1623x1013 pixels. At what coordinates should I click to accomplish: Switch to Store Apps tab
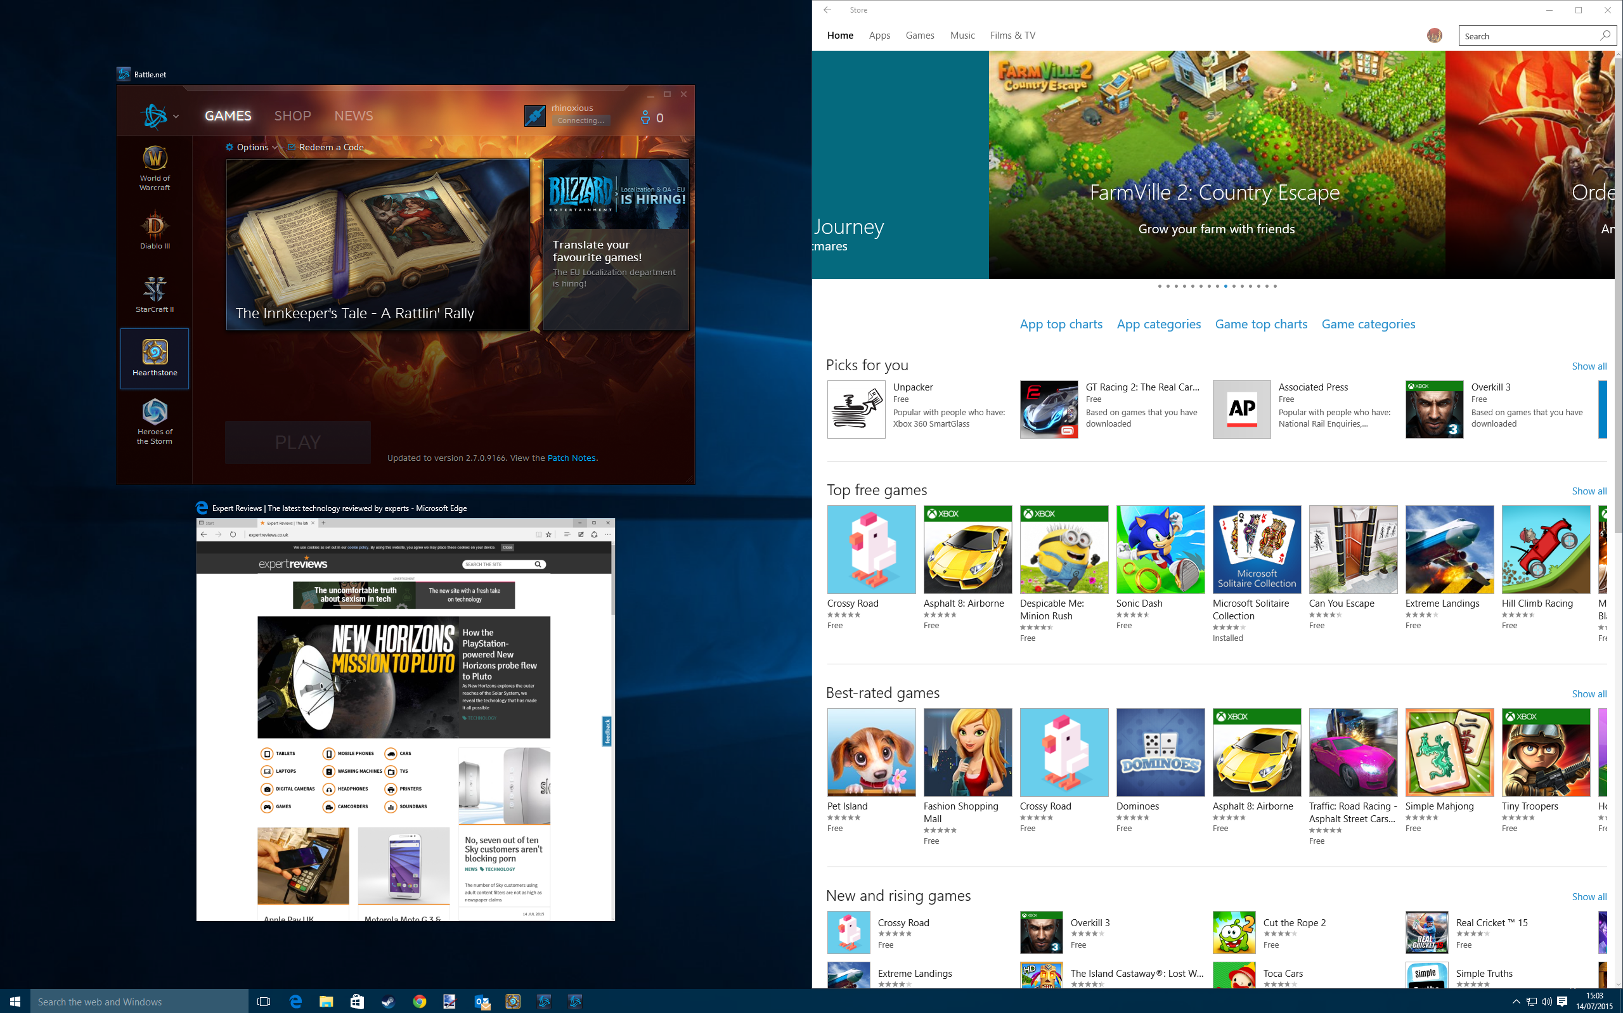click(879, 35)
